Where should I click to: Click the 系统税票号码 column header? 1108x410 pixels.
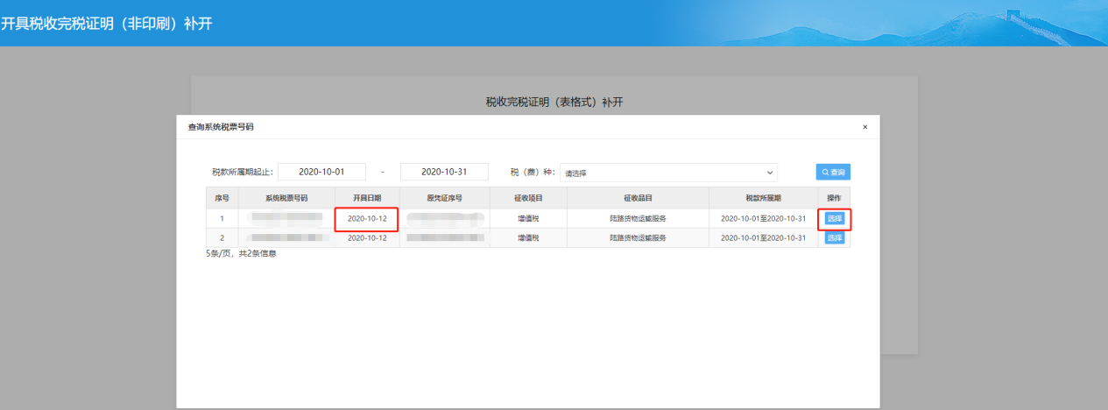[286, 198]
